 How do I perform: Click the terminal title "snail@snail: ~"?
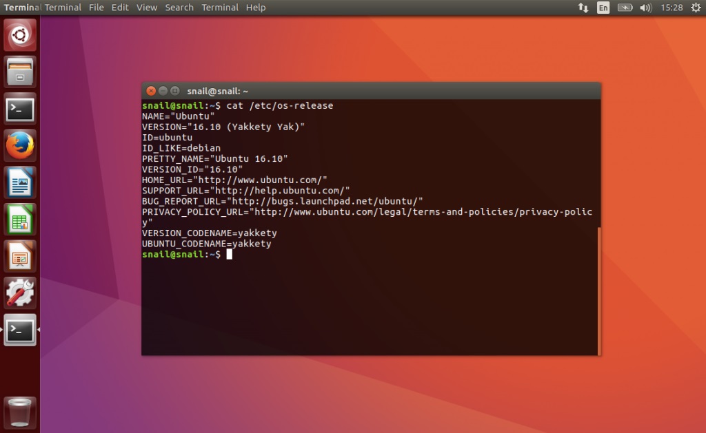(x=217, y=92)
